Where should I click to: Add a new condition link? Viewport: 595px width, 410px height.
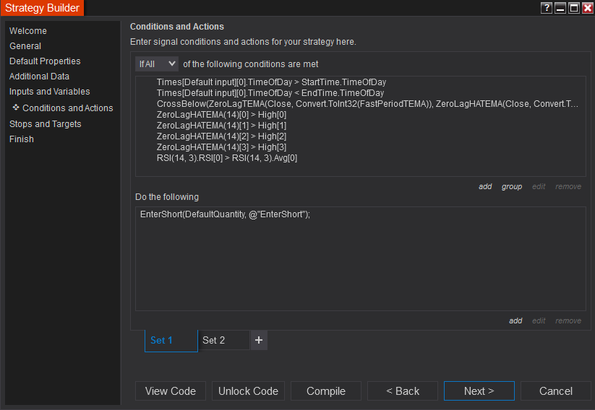point(485,186)
